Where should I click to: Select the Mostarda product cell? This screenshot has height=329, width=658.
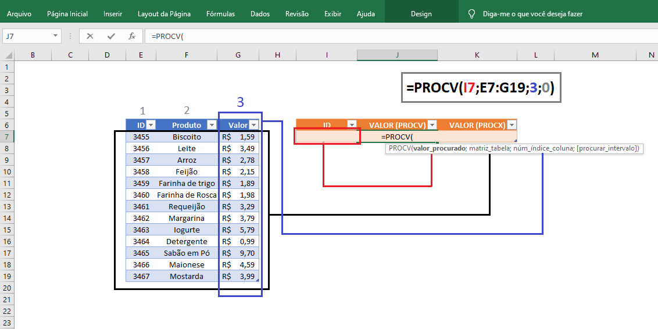pos(187,276)
